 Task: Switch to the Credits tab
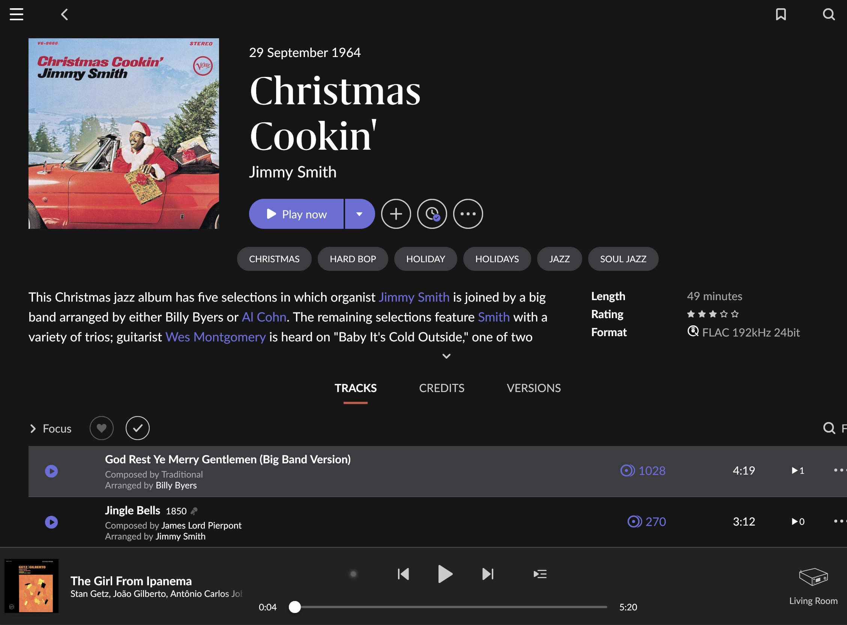442,388
